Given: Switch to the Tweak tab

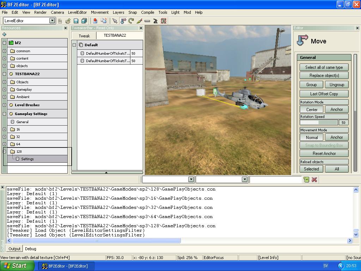Looking at the screenshot, I should [84, 36].
